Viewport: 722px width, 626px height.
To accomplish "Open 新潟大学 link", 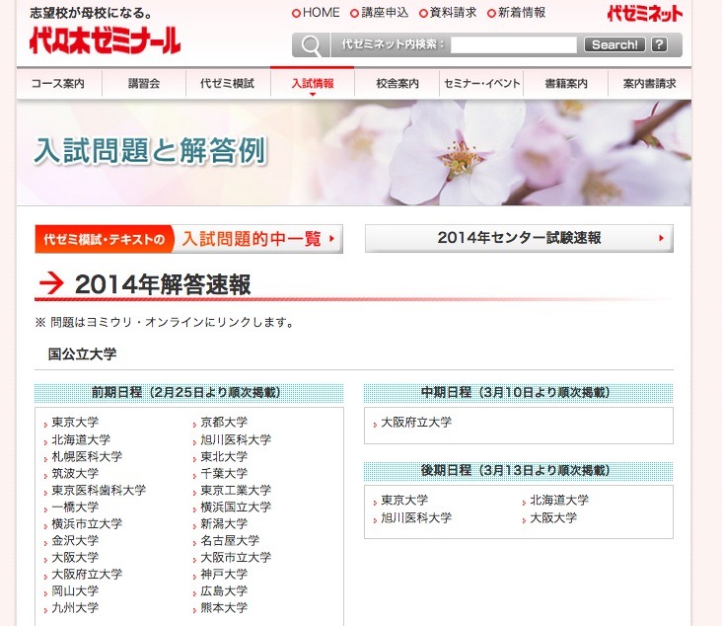I will tap(224, 523).
